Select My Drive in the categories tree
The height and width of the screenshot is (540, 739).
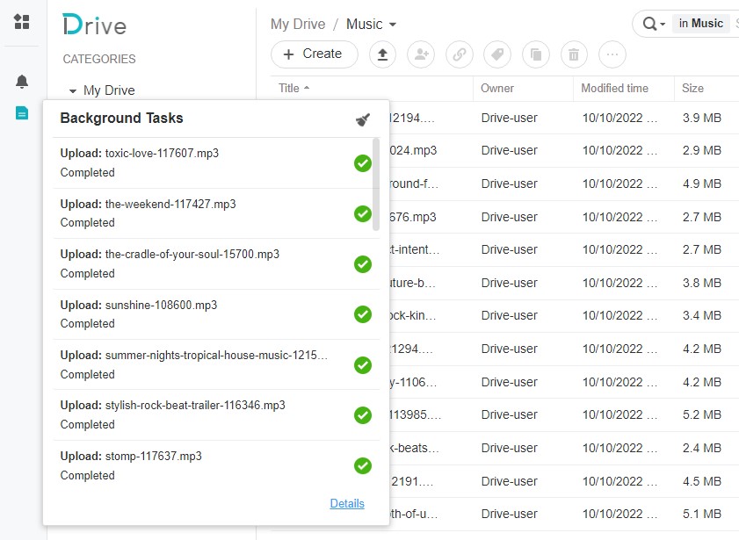point(109,90)
